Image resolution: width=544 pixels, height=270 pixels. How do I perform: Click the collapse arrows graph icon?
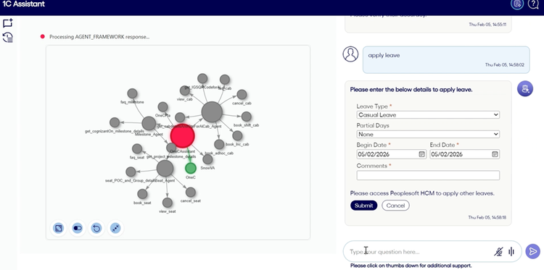pos(115,228)
